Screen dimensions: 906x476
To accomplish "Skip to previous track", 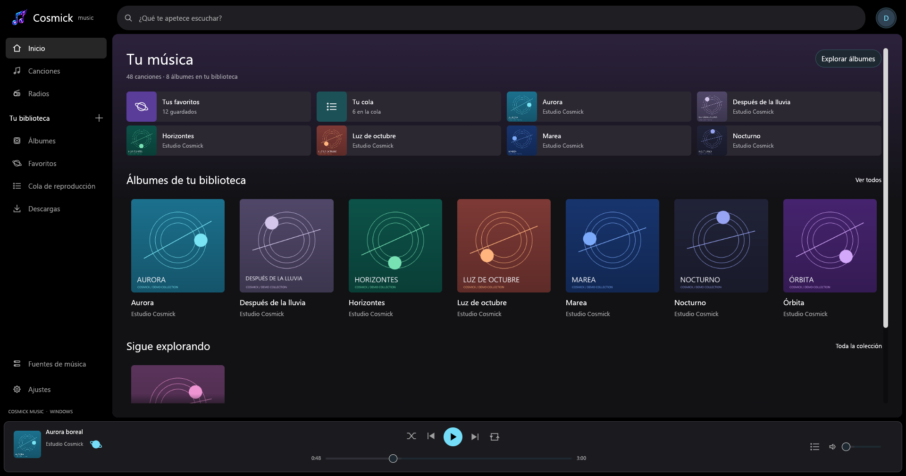I will [431, 436].
